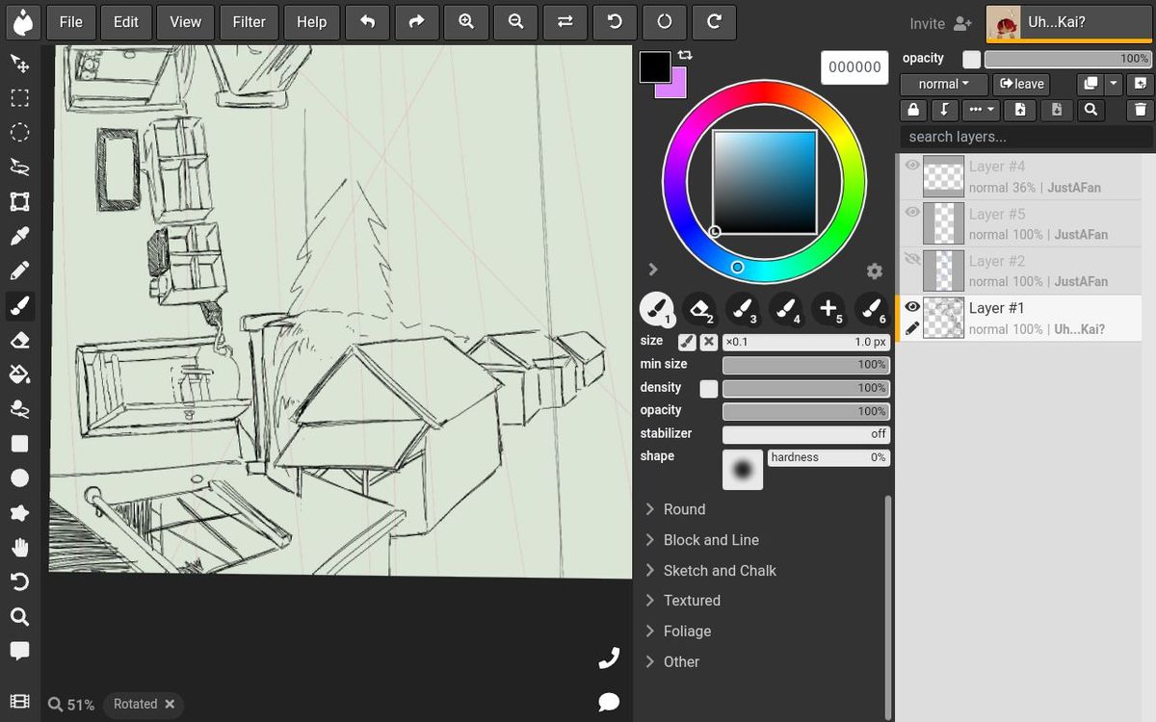Select the lasso brush tool
The image size is (1156, 722).
coord(19,409)
